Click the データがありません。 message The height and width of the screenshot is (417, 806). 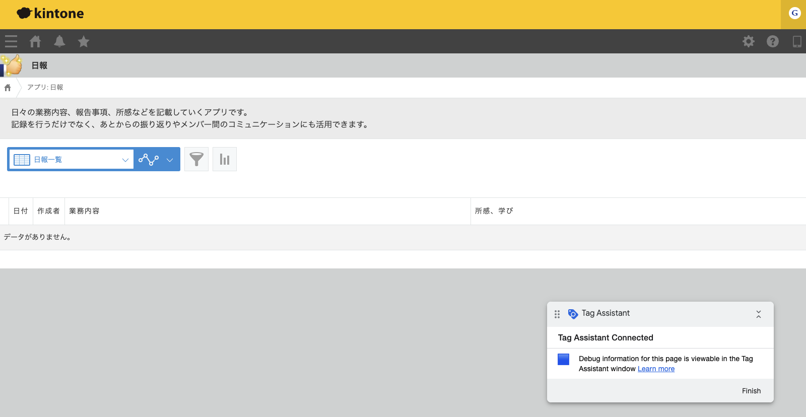click(x=38, y=237)
